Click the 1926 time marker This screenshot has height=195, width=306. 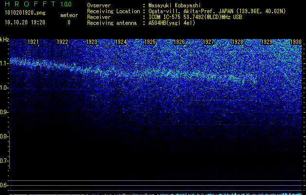click(x=179, y=42)
